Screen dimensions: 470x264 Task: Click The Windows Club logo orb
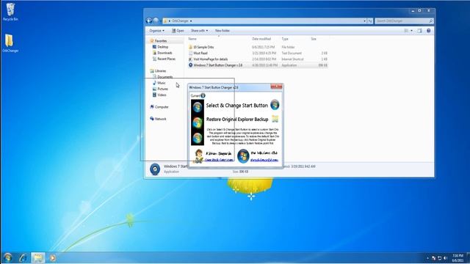243,156
